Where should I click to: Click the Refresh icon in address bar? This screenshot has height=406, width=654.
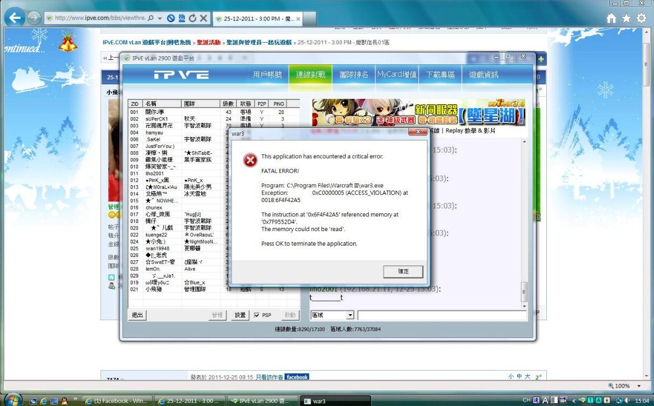pos(193,18)
